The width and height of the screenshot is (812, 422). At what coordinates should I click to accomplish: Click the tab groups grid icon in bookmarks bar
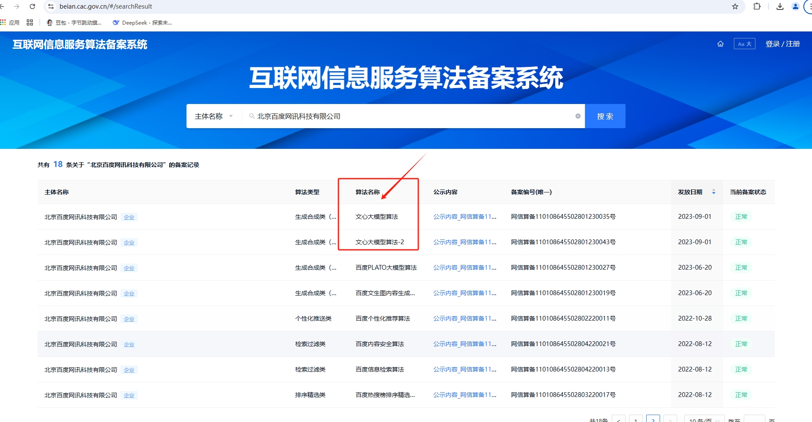point(30,22)
